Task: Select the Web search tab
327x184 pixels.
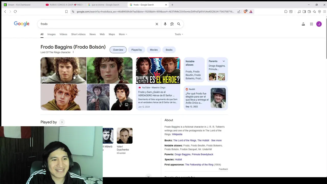Action: (x=102, y=34)
